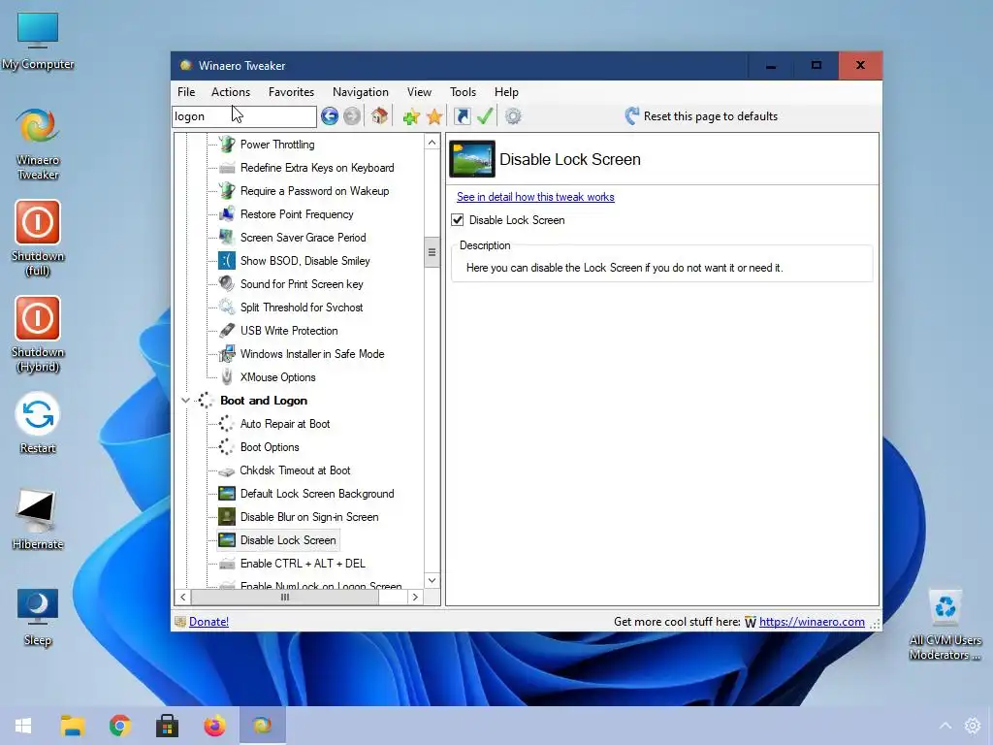Viewport: 993px width, 745px height.
Task: Select Redefine Extra Keys on Keyboard
Action: [317, 168]
